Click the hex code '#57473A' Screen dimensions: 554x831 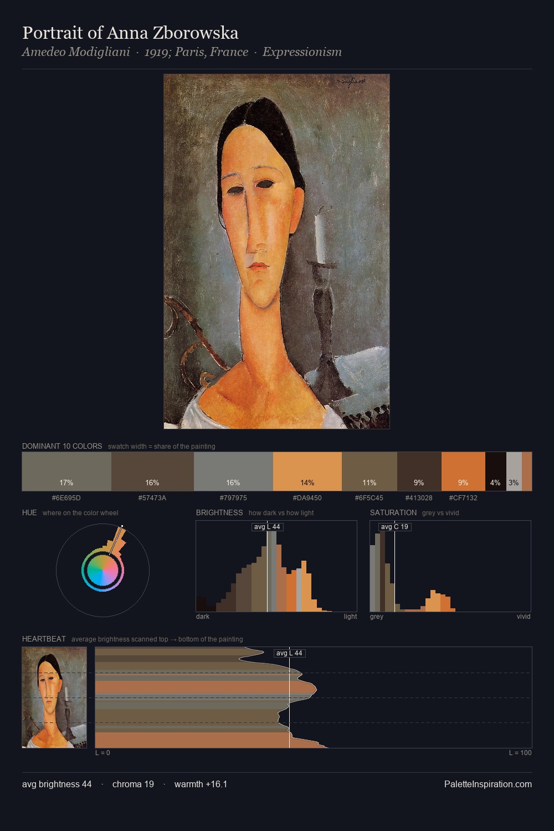tap(152, 497)
